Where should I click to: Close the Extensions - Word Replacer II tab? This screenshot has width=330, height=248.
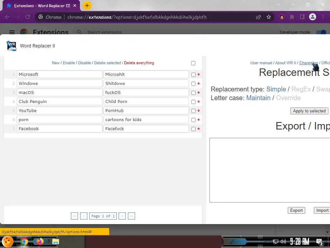tap(75, 6)
